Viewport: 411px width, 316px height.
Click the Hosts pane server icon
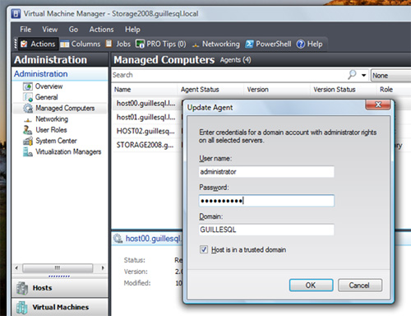[x=22, y=288]
